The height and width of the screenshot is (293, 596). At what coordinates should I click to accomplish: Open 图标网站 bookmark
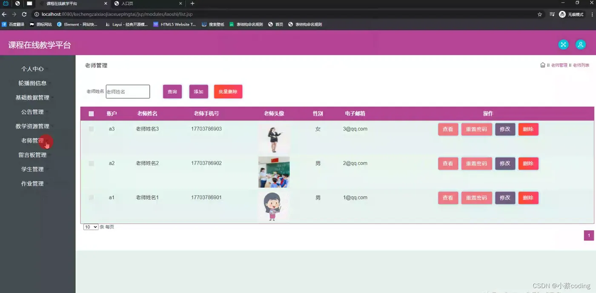click(40, 24)
